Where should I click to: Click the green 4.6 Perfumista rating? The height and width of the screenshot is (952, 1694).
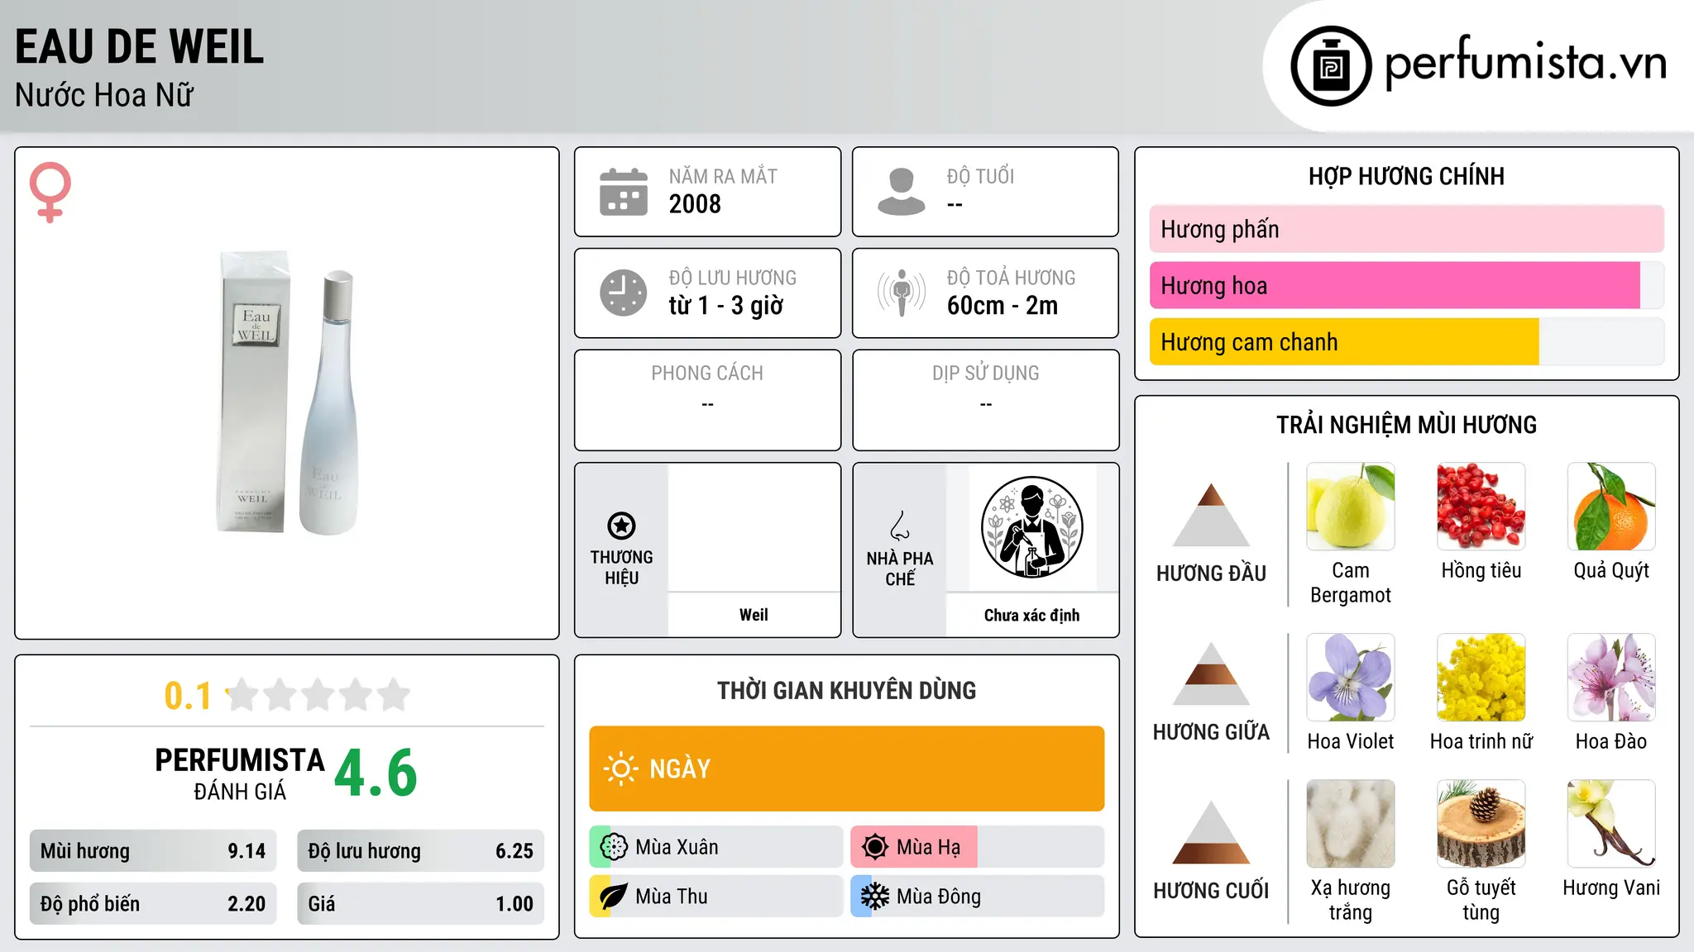(376, 773)
